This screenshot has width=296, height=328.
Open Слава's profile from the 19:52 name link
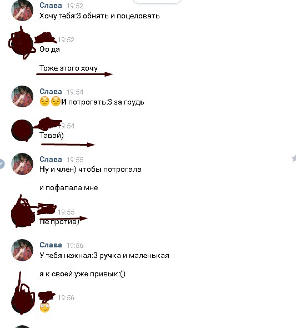(x=51, y=5)
